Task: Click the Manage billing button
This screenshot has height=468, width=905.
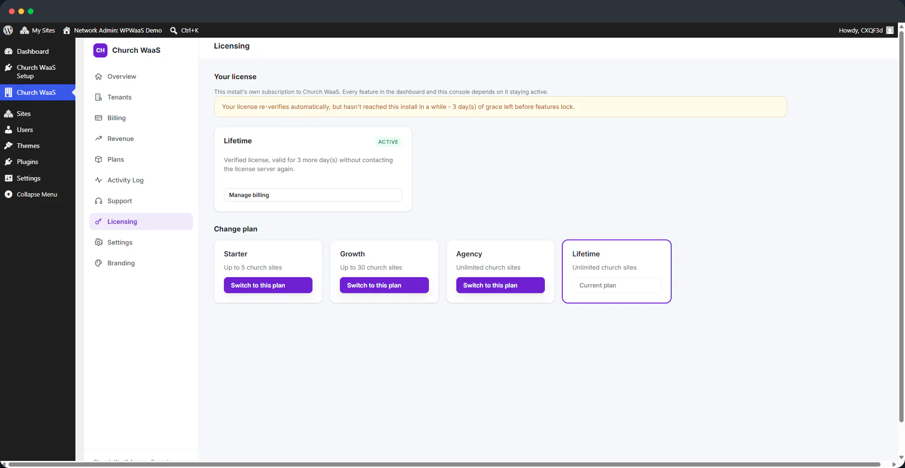Action: coord(313,195)
